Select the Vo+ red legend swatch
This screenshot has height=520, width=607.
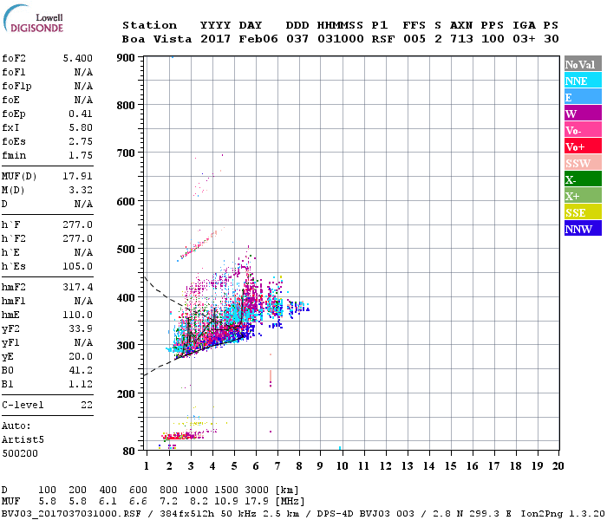(x=583, y=146)
